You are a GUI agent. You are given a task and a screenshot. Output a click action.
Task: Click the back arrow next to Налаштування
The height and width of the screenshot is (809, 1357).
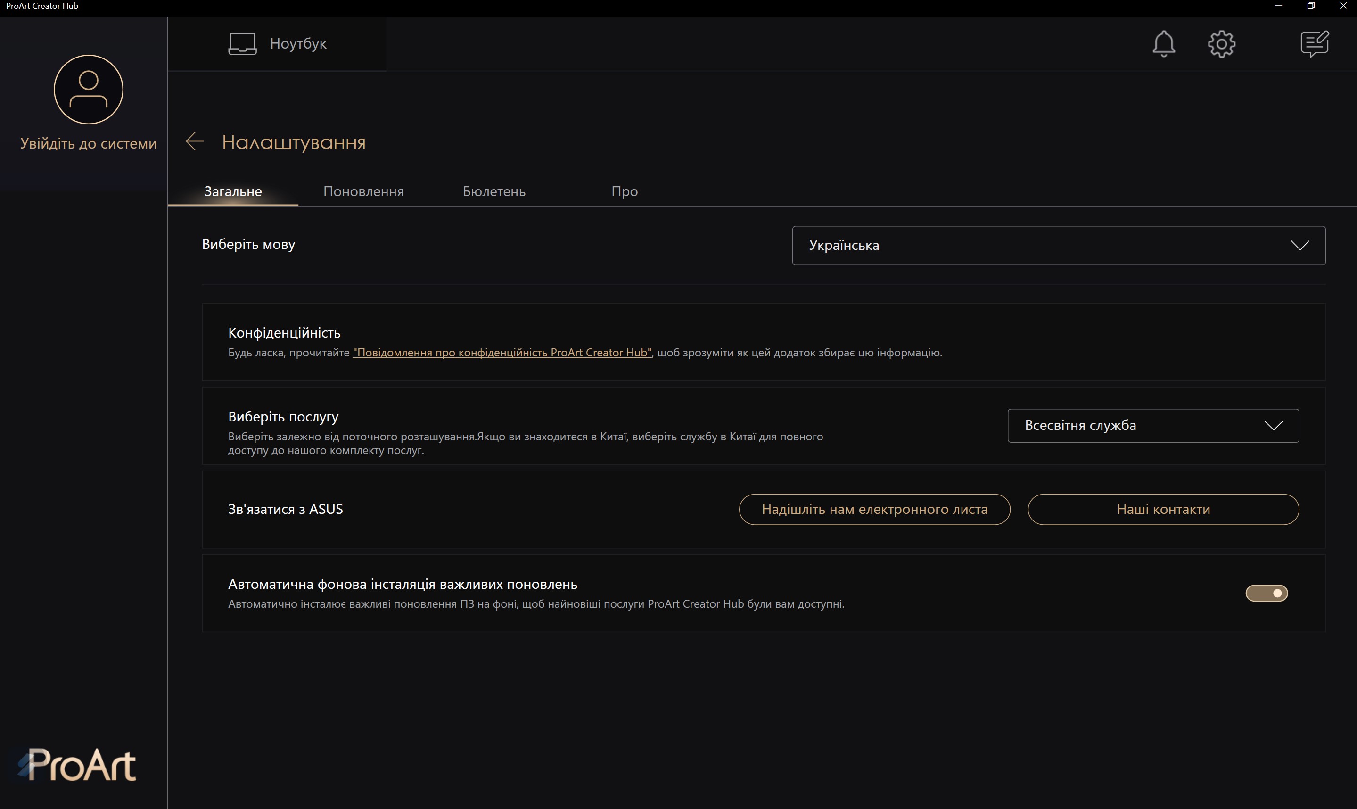pos(195,142)
